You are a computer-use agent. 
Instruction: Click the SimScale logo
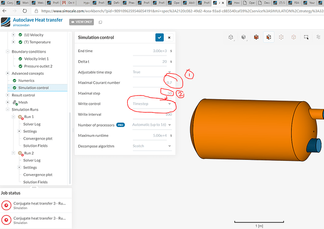click(x=6, y=22)
